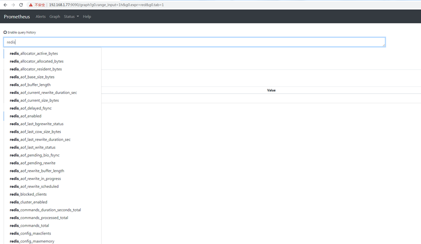The height and width of the screenshot is (244, 421).
Task: Click the query expression input field
Action: 194,42
